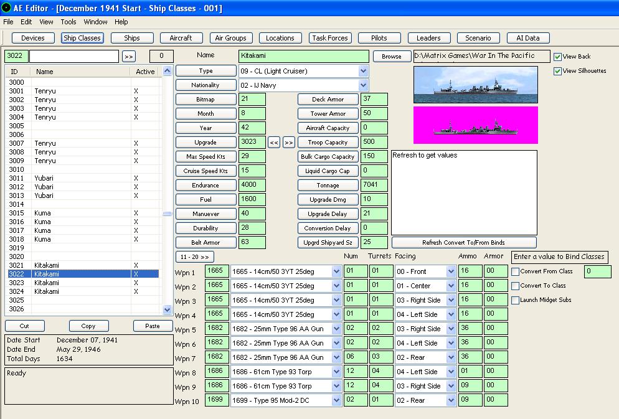The width and height of the screenshot is (619, 419).
Task: Switch to the Task Forces tab
Action: click(x=330, y=38)
